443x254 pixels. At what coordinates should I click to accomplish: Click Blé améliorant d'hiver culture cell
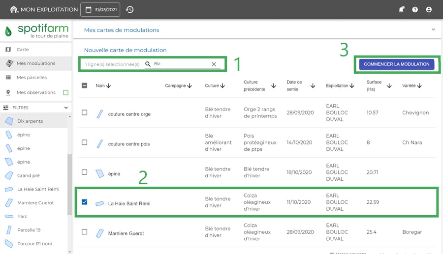pyautogui.click(x=218, y=142)
